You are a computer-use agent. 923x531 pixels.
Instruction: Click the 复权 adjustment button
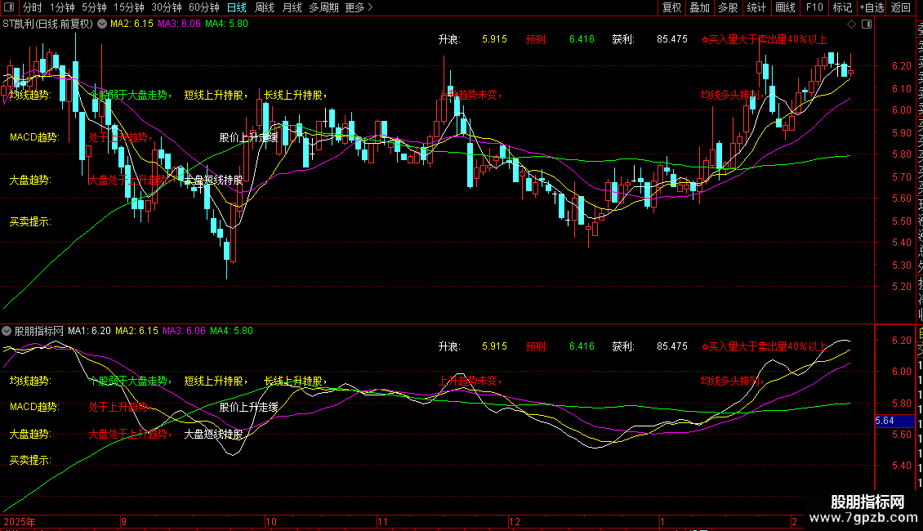[671, 7]
